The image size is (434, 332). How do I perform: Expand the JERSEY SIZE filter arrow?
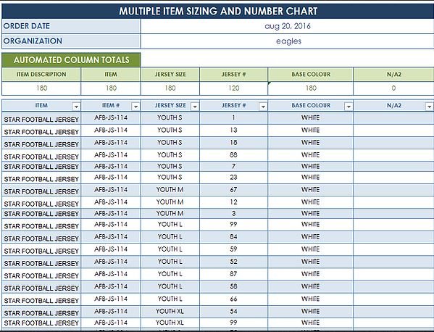pos(195,107)
